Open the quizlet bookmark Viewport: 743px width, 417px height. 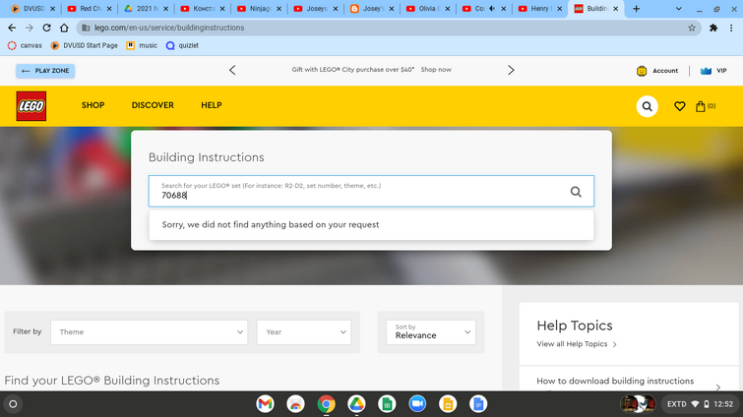pyautogui.click(x=182, y=45)
